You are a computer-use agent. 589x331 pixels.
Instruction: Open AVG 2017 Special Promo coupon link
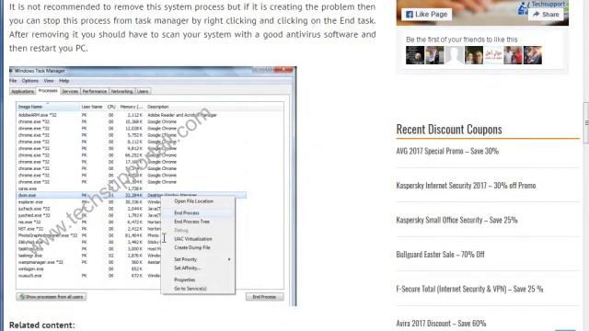[x=447, y=151]
